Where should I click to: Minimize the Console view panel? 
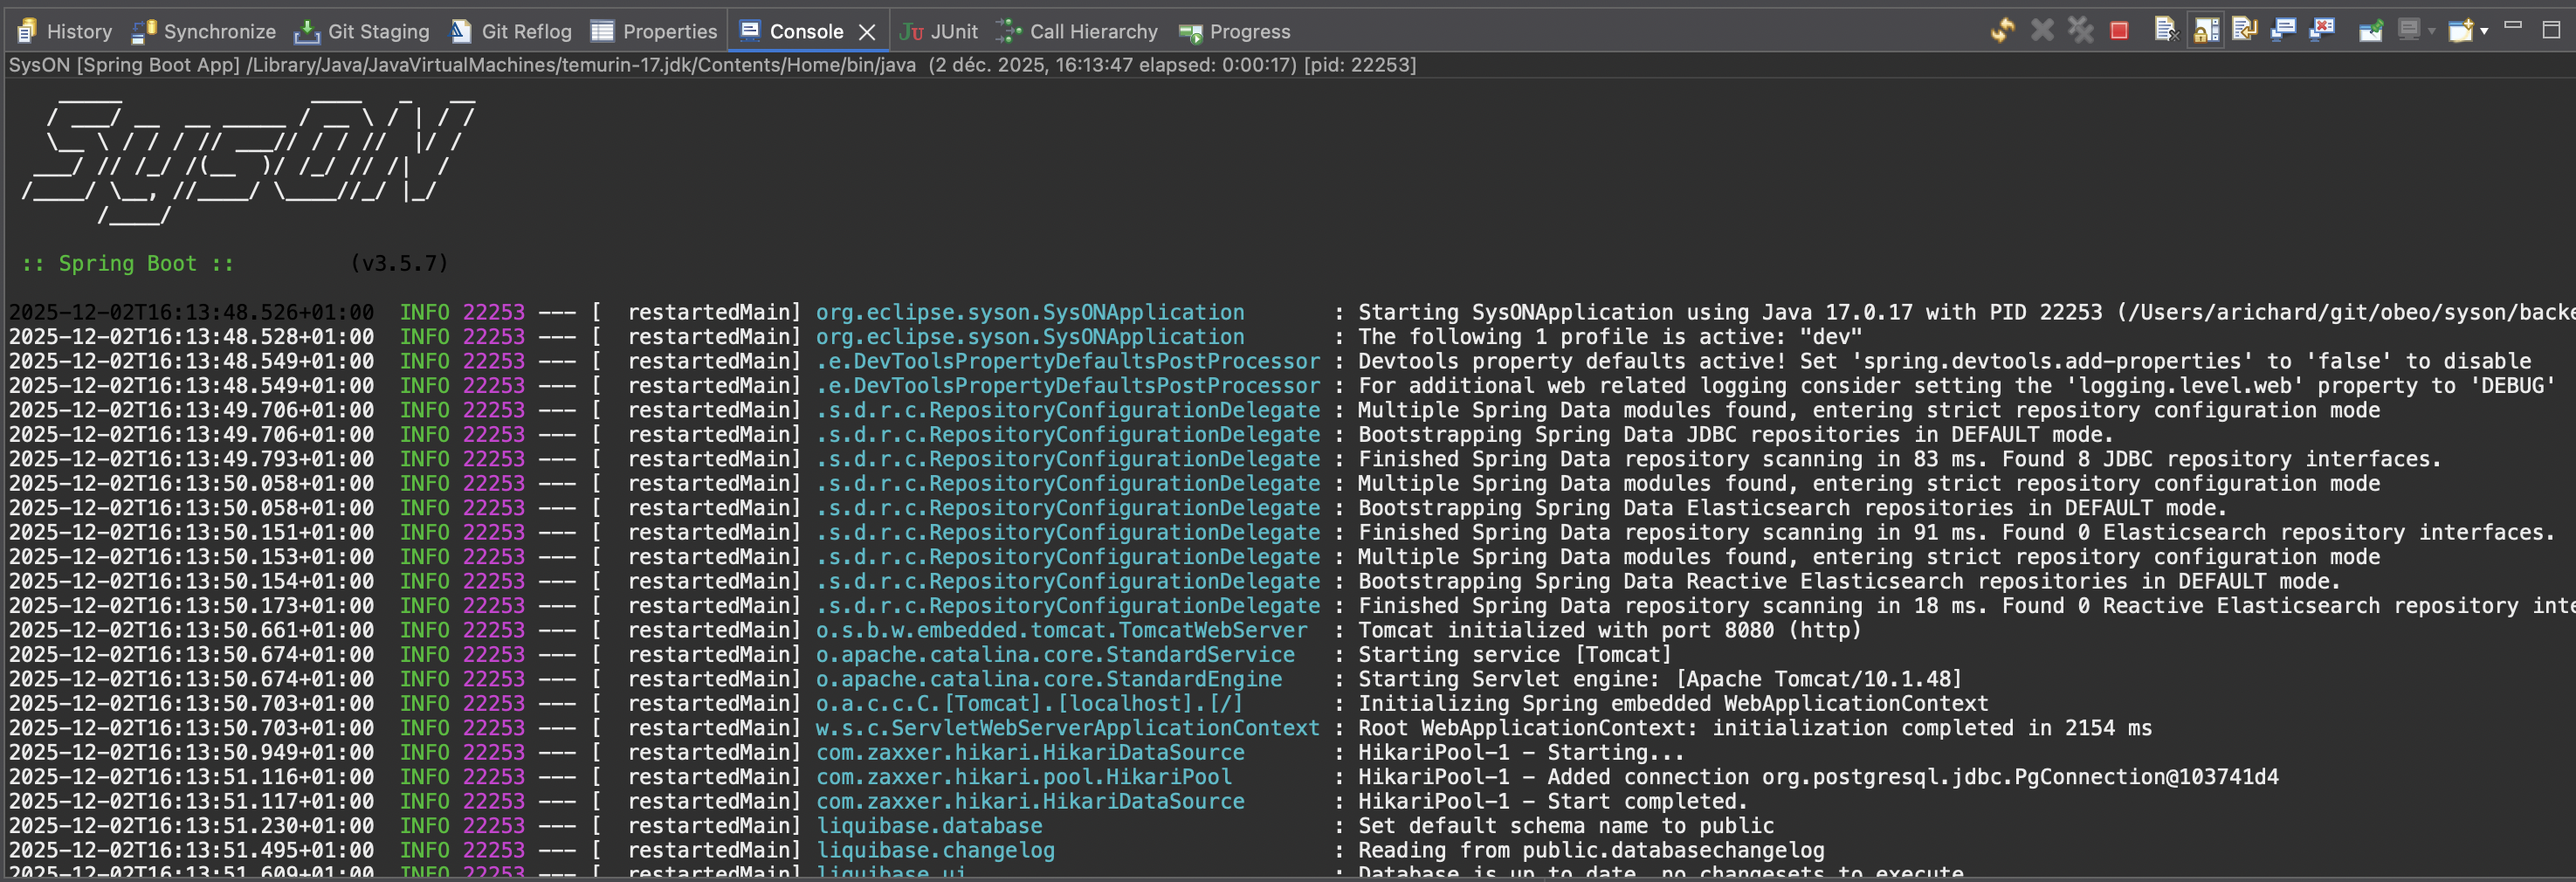pos(2513,27)
